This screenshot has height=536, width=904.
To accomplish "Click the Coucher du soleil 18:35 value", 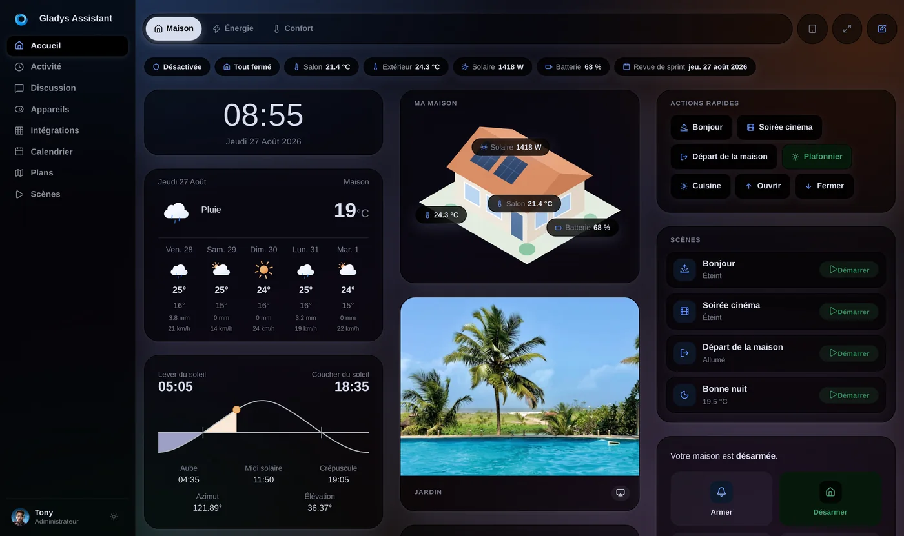I will tap(352, 387).
